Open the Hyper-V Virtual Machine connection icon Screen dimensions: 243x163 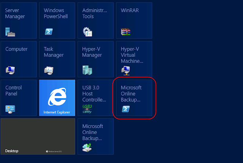coord(126,70)
